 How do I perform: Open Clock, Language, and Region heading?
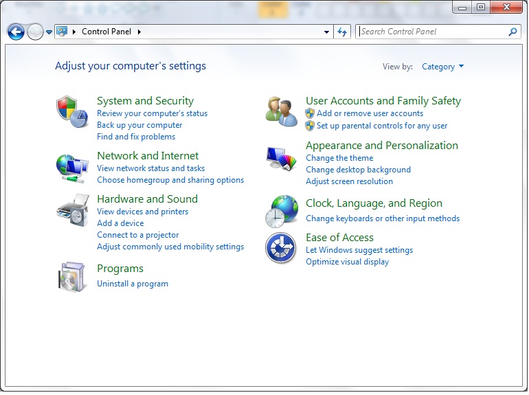374,203
